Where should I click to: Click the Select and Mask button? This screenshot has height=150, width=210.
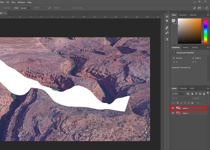[x=78, y=8]
